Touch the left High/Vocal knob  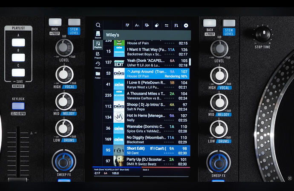[x=64, y=75]
